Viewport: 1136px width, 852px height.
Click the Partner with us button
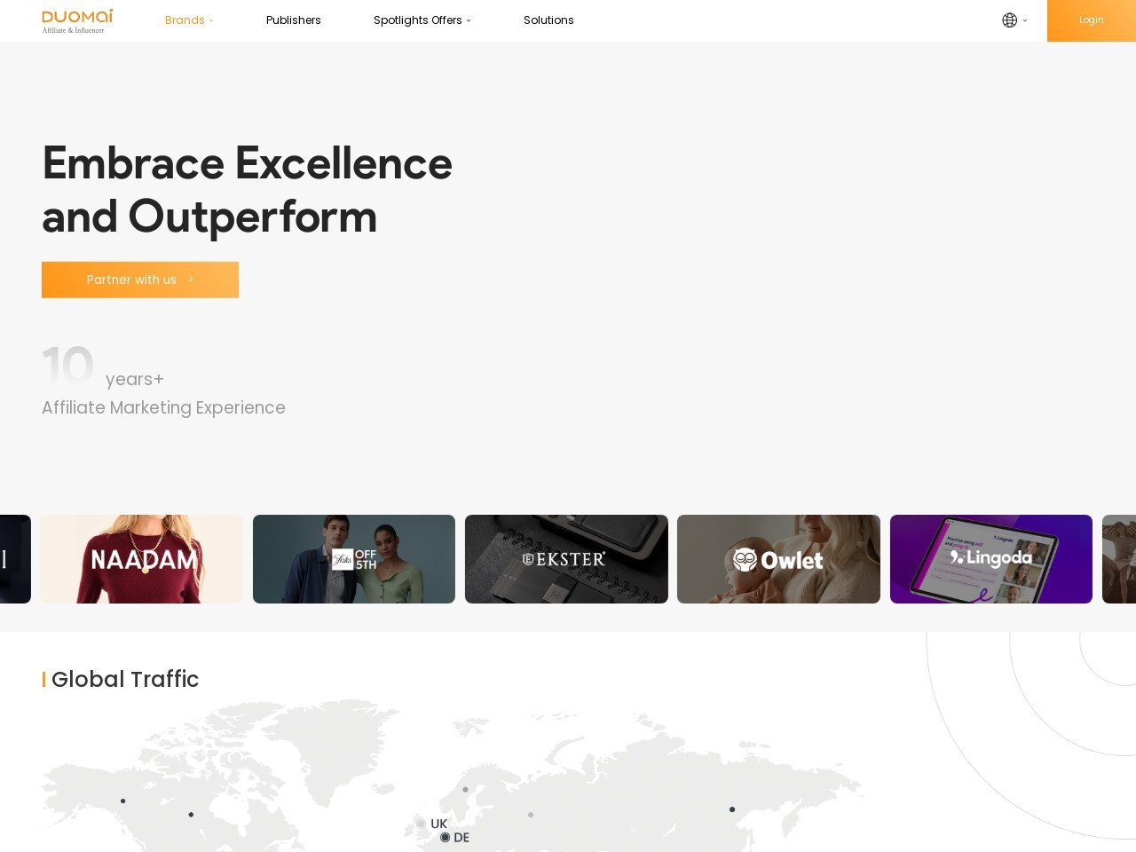(x=140, y=280)
